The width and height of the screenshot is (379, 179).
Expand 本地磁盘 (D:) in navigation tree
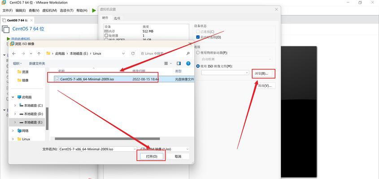point(15,114)
